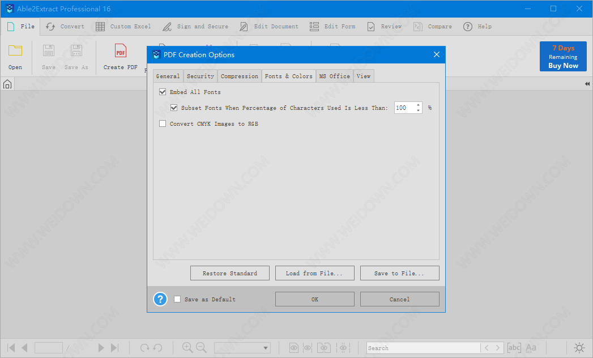The width and height of the screenshot is (593, 358).
Task: Switch to the MS Office tab
Action: tap(335, 76)
